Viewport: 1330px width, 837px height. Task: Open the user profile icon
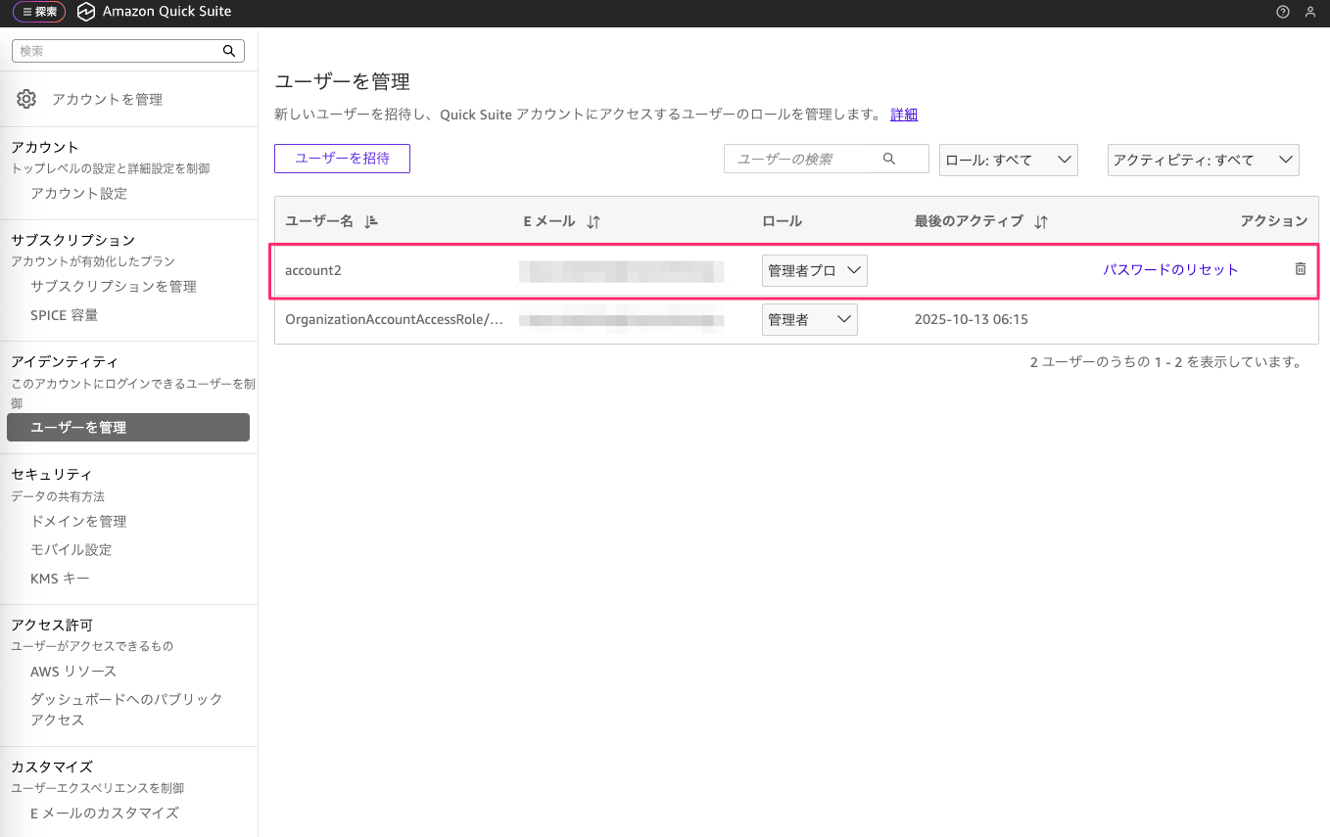[x=1310, y=12]
